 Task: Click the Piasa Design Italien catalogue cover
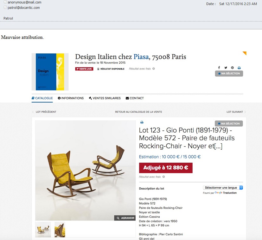click(x=50, y=72)
